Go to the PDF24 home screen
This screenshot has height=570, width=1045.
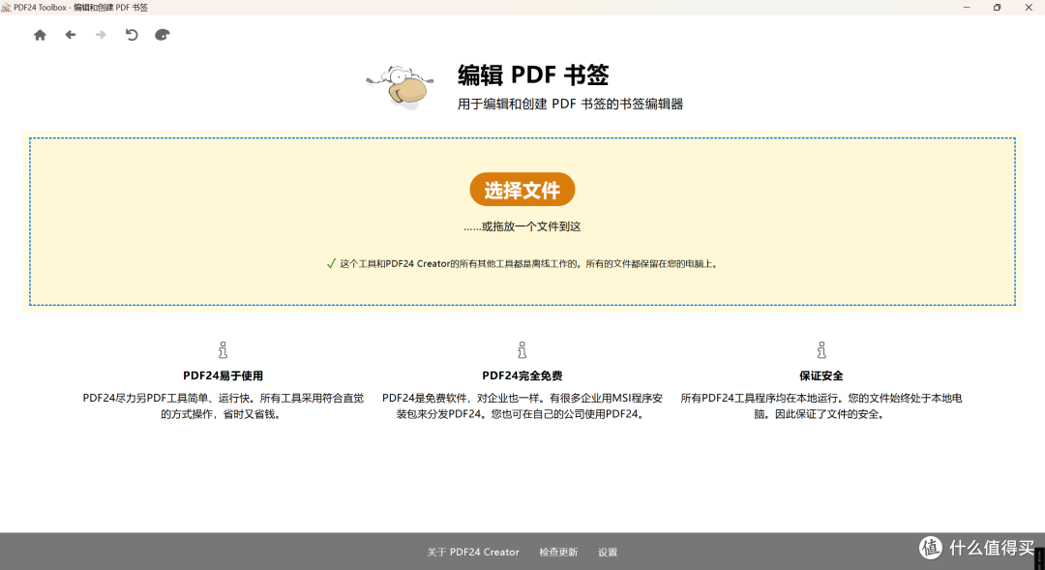point(40,36)
